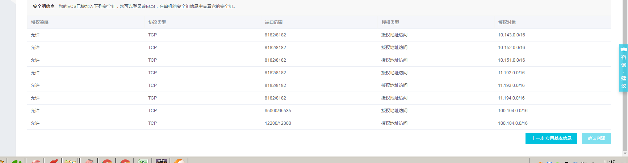Click 授权地址访问 in the 11.192.0.0/16 row
Screen dimensions: 628x163
coord(394,73)
